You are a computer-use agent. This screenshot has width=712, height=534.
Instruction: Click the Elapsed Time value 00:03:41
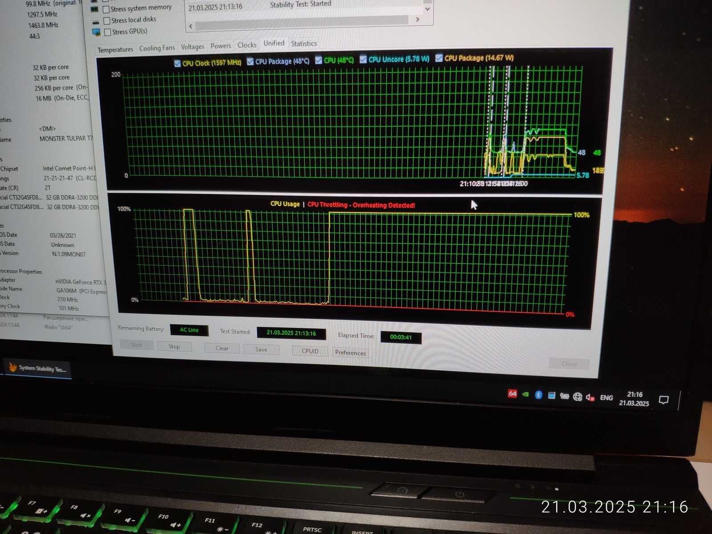pyautogui.click(x=400, y=337)
